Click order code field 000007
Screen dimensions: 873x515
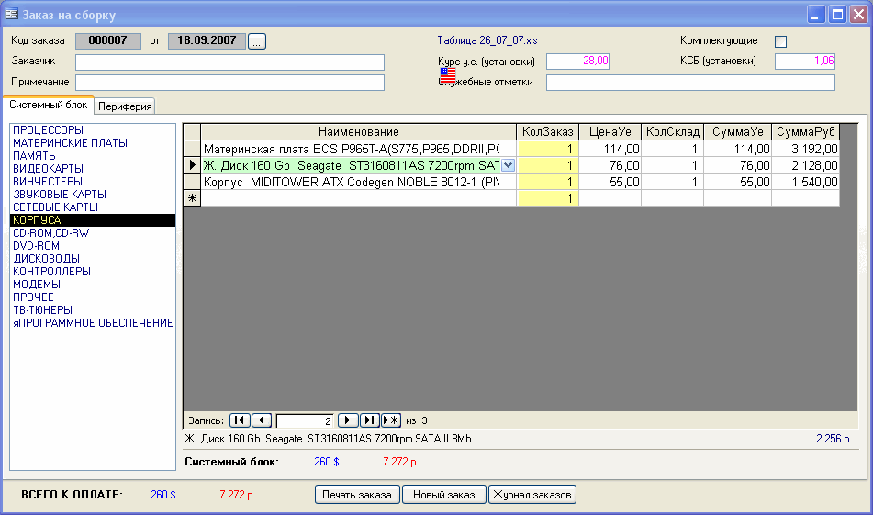[x=108, y=40]
